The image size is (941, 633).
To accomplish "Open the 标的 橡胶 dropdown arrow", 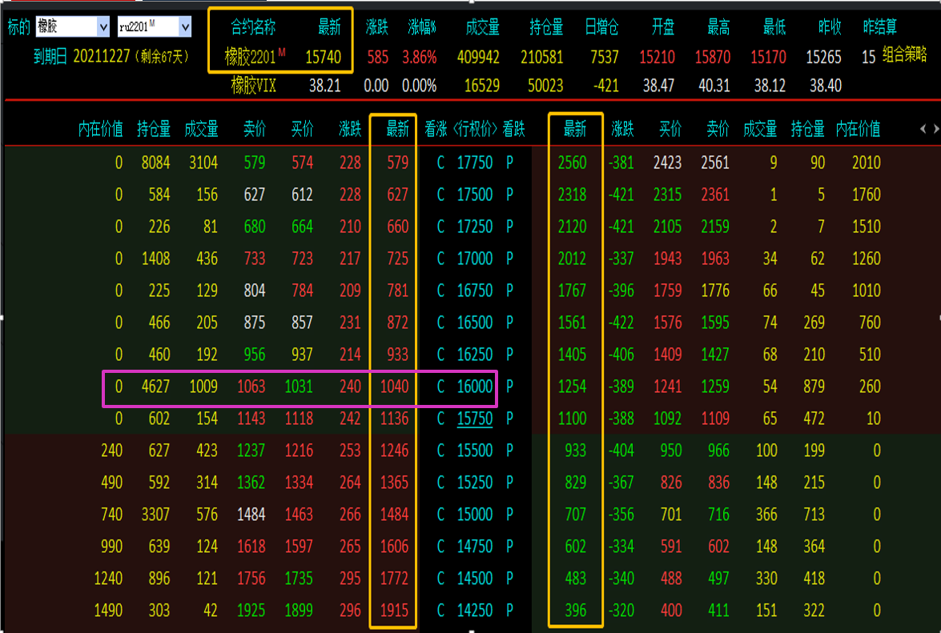I will point(103,27).
